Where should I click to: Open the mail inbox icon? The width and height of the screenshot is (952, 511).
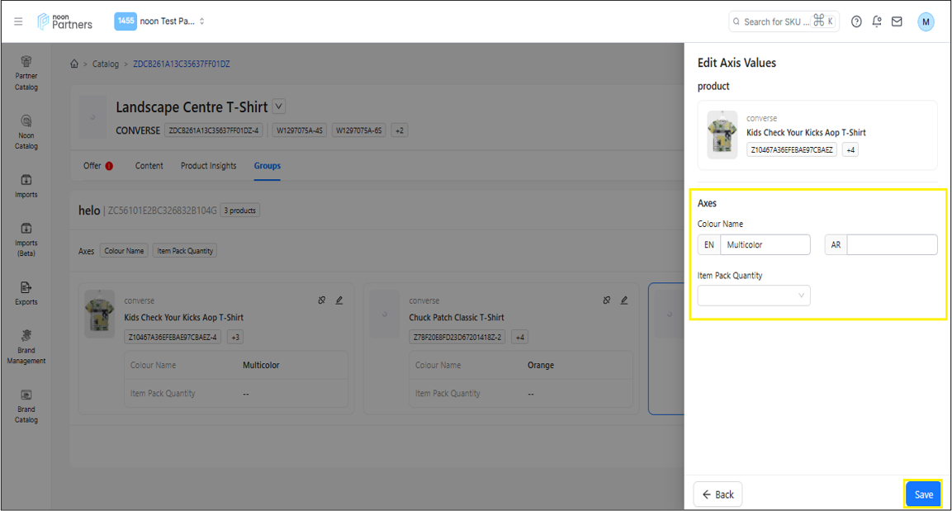(x=897, y=22)
